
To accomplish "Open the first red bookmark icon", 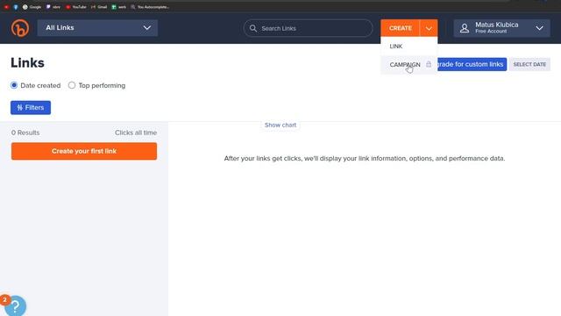I will point(6,7).
